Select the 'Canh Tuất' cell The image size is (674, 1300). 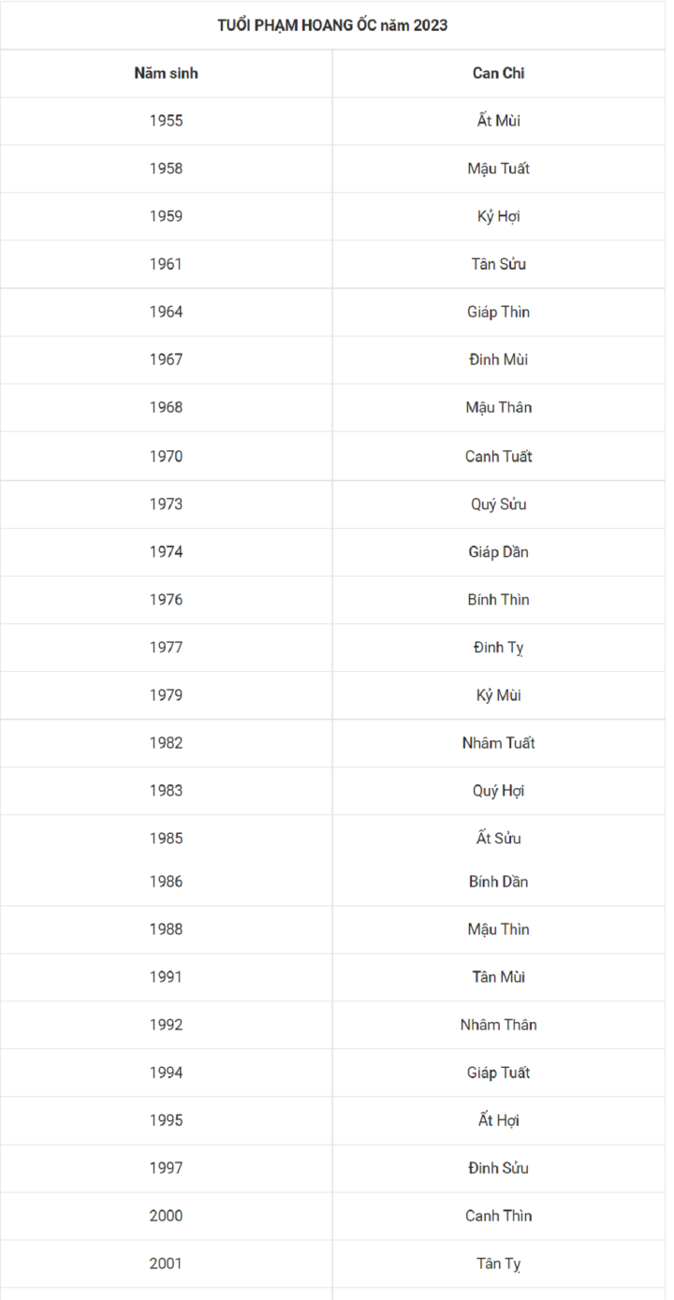coord(498,457)
